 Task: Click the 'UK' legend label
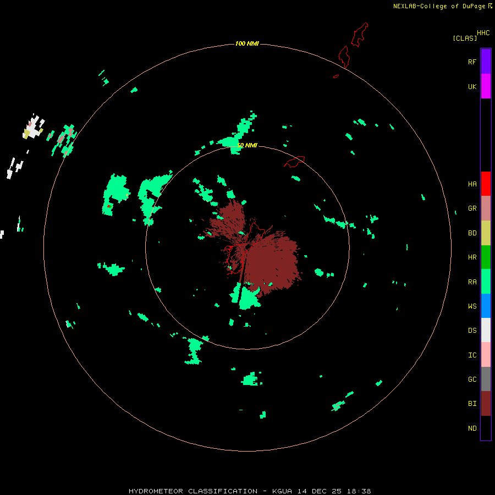pos(472,86)
